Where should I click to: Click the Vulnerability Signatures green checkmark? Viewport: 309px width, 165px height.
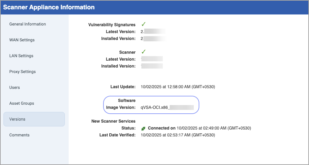pos(143,24)
